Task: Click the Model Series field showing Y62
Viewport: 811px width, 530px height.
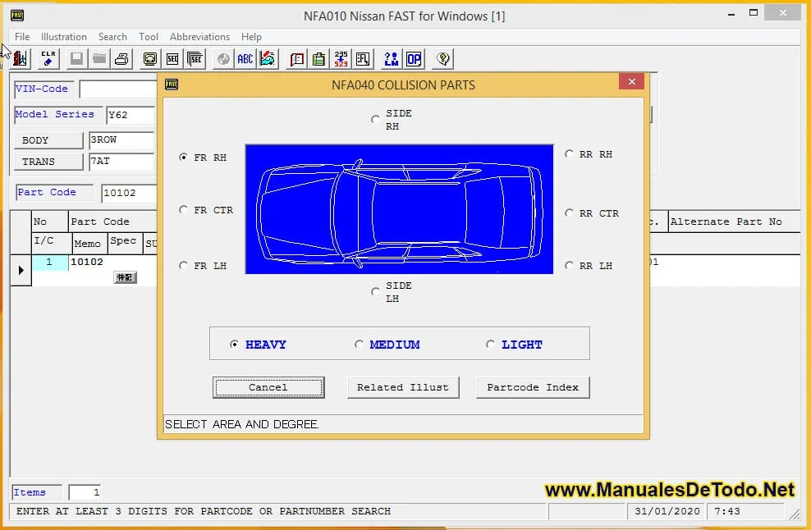Action: click(x=131, y=115)
